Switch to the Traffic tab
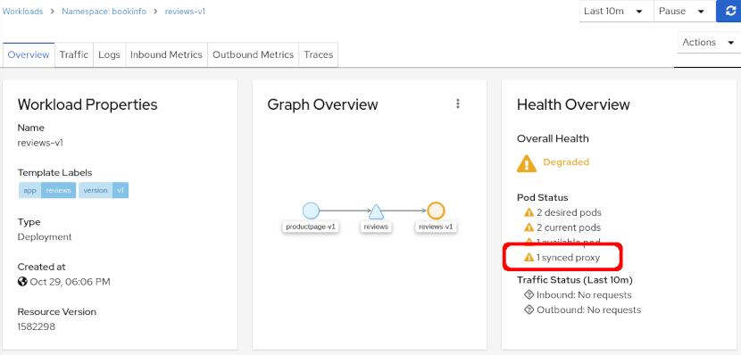The height and width of the screenshot is (355, 741). tap(74, 54)
